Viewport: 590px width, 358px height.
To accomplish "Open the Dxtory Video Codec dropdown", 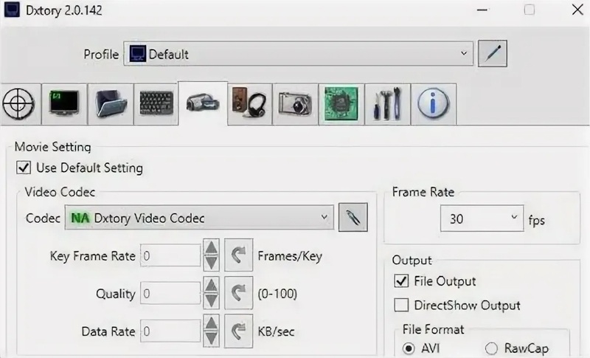I will [199, 218].
